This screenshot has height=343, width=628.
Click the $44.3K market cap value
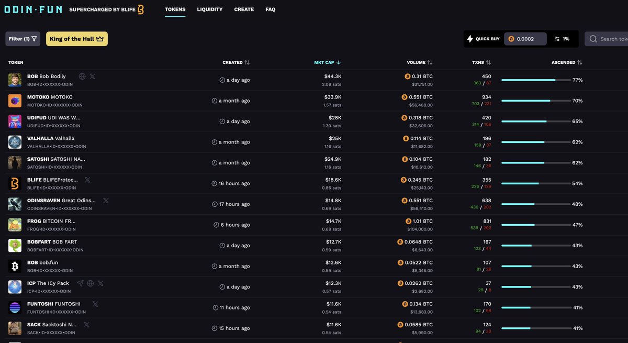coord(332,76)
